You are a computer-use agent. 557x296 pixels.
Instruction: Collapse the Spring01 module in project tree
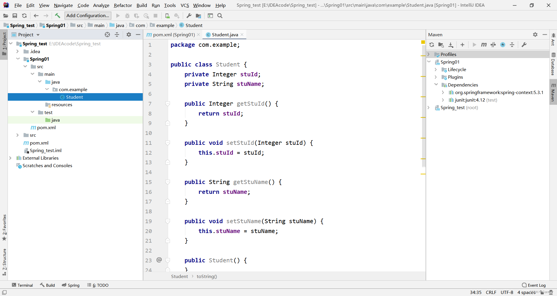tap(18, 59)
